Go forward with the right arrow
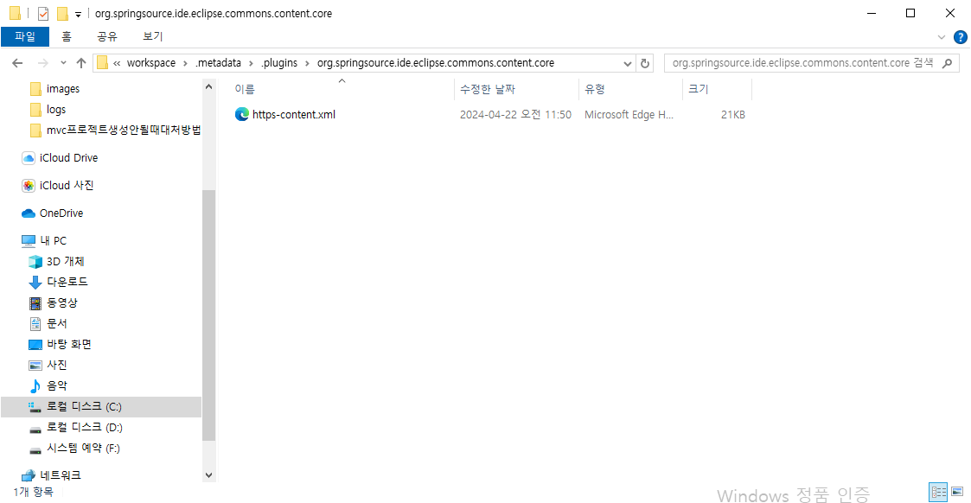This screenshot has height=503, width=971. (42, 63)
